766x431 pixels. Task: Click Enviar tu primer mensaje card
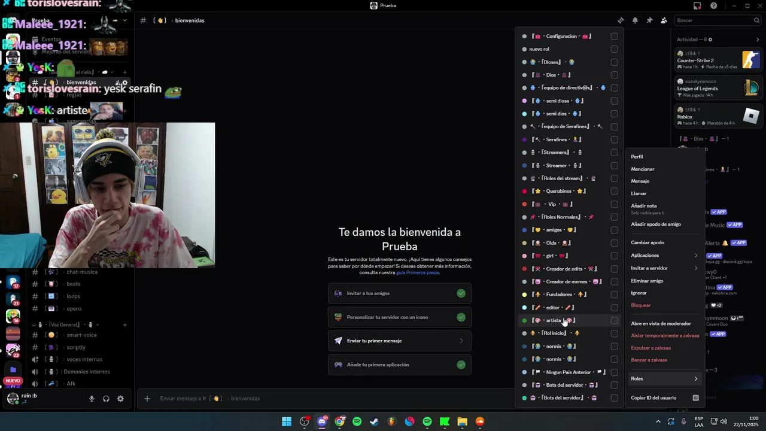click(400, 341)
